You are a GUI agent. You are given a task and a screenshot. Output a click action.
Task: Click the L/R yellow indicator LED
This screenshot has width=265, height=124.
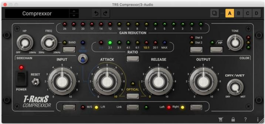pyautogui.click(x=96, y=107)
